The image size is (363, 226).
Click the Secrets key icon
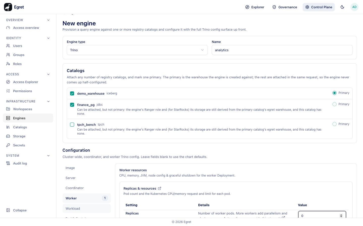[8, 145]
